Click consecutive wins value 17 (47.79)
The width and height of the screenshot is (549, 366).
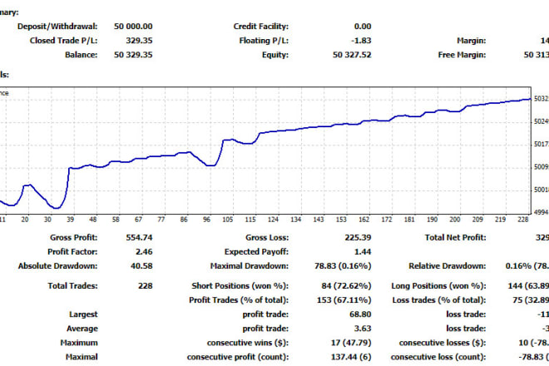point(351,343)
